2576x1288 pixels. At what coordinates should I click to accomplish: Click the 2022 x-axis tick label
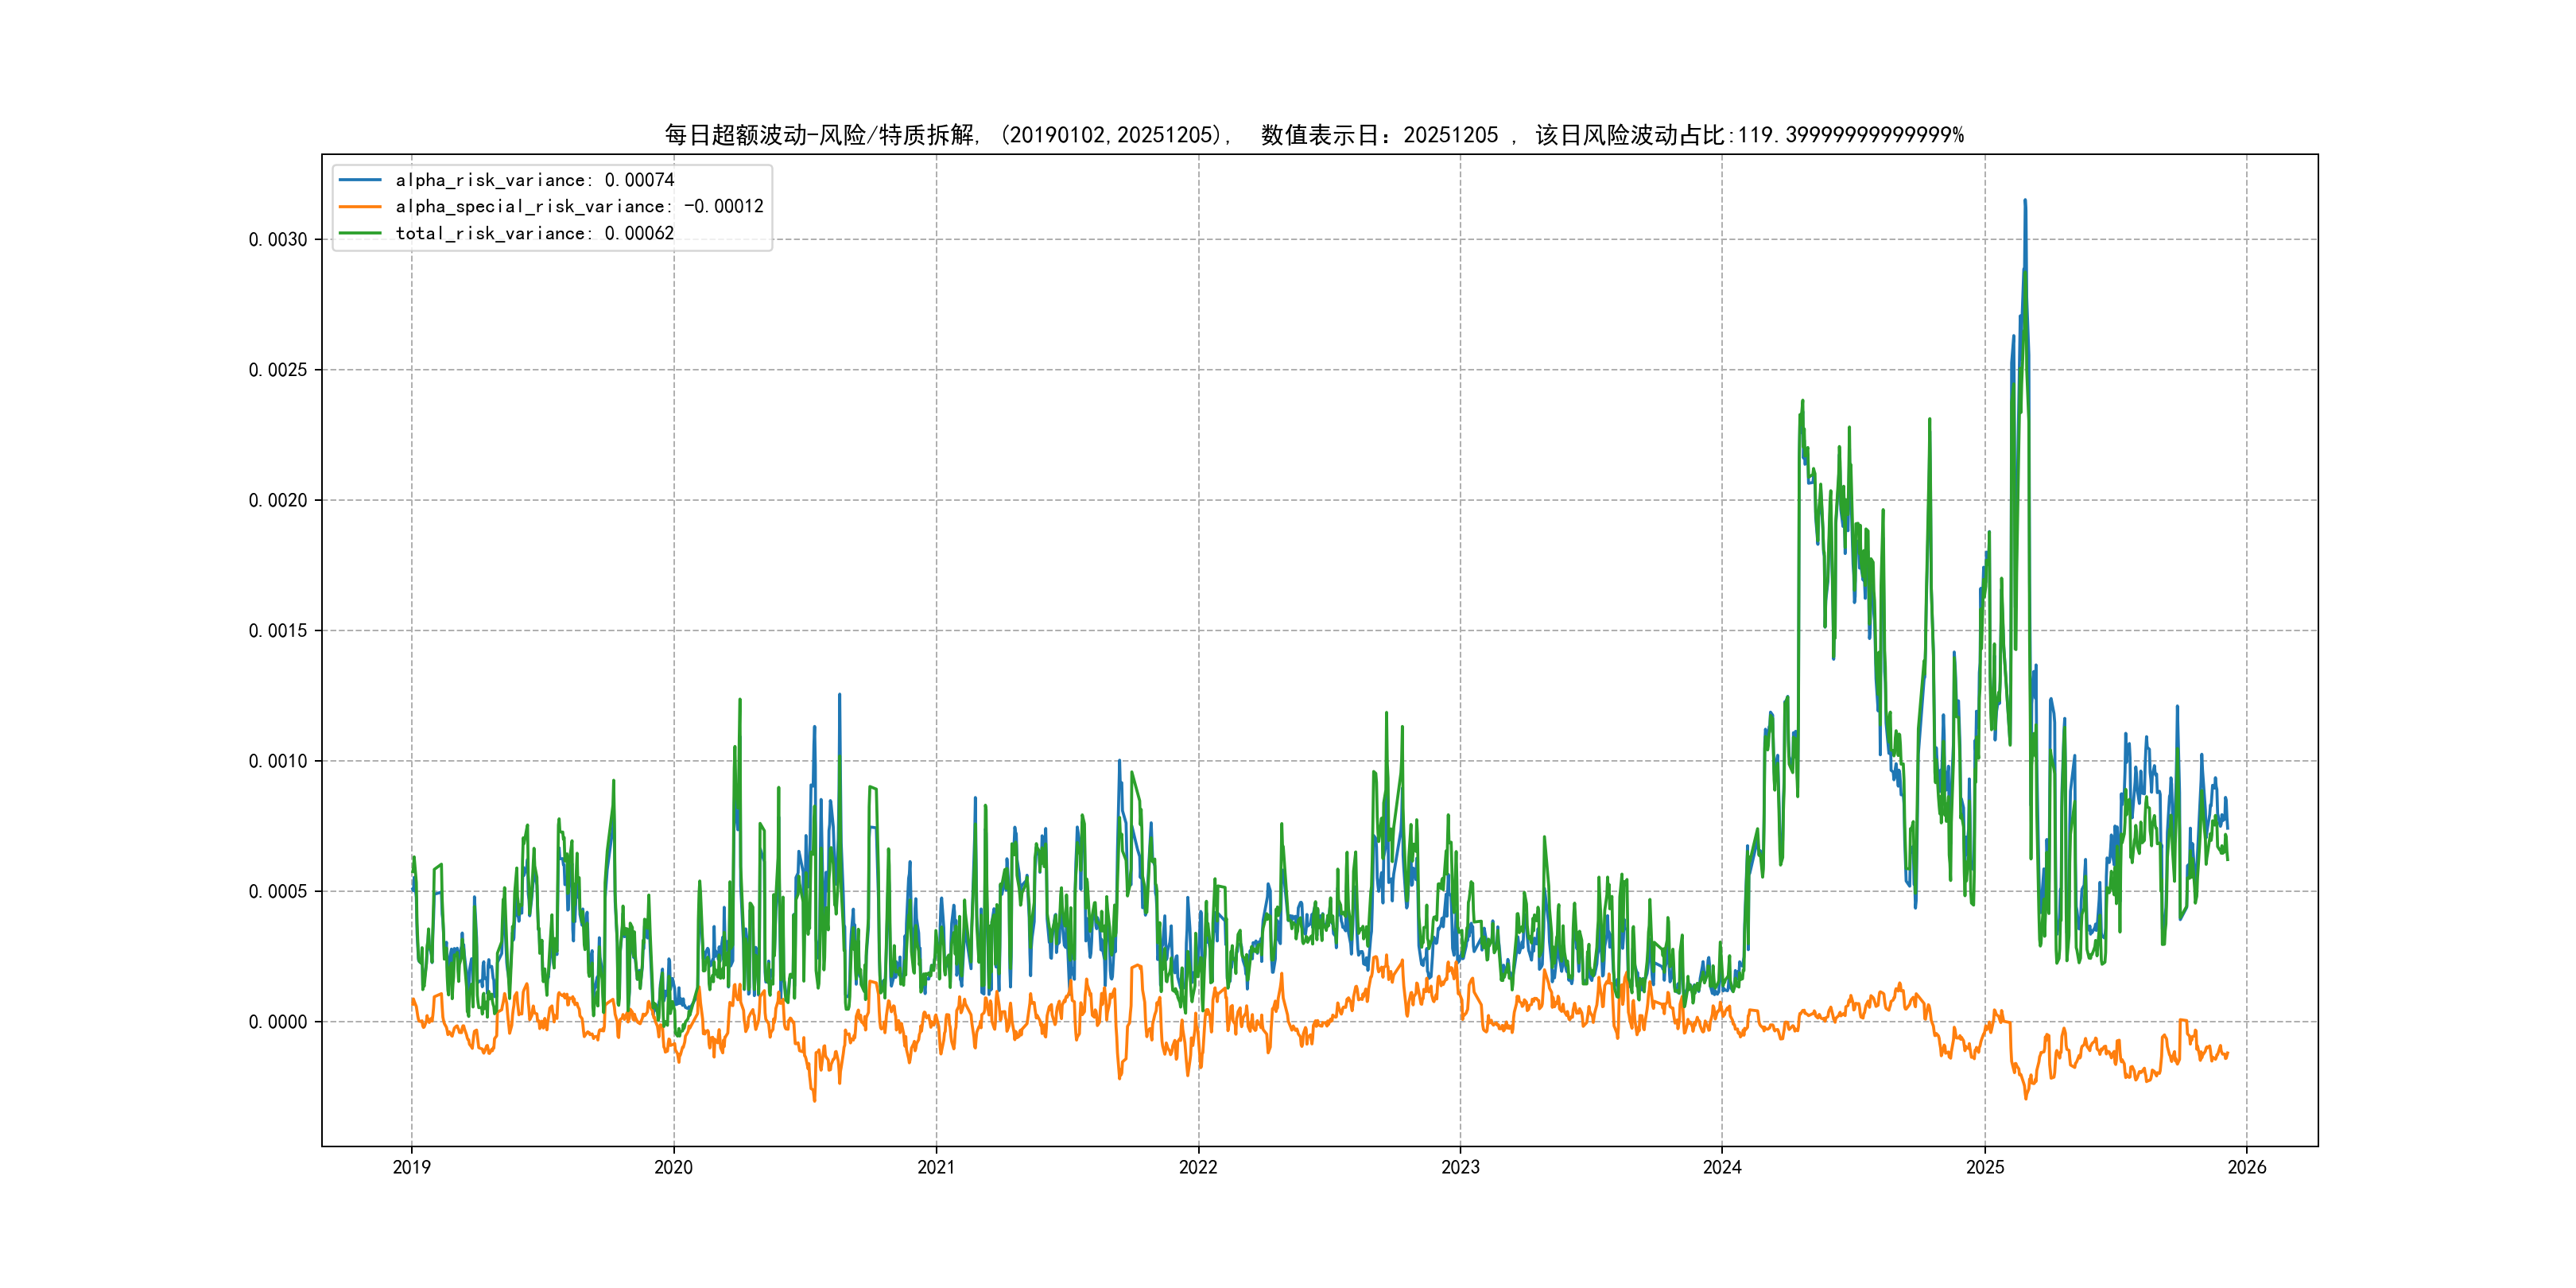[x=1198, y=1167]
